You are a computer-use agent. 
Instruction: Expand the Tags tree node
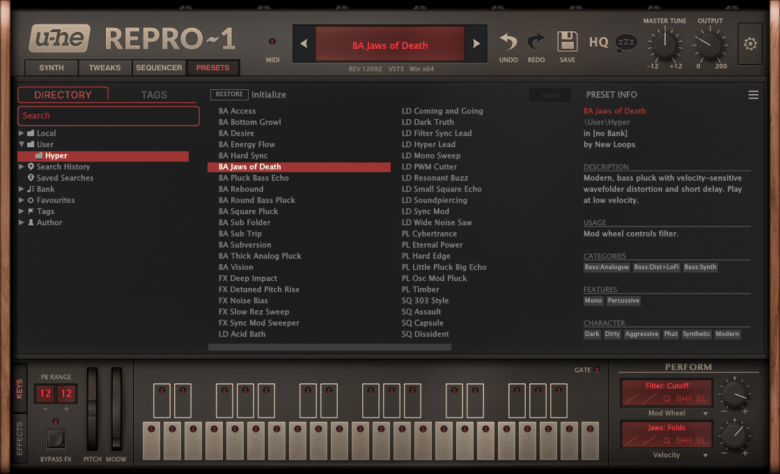click(22, 211)
